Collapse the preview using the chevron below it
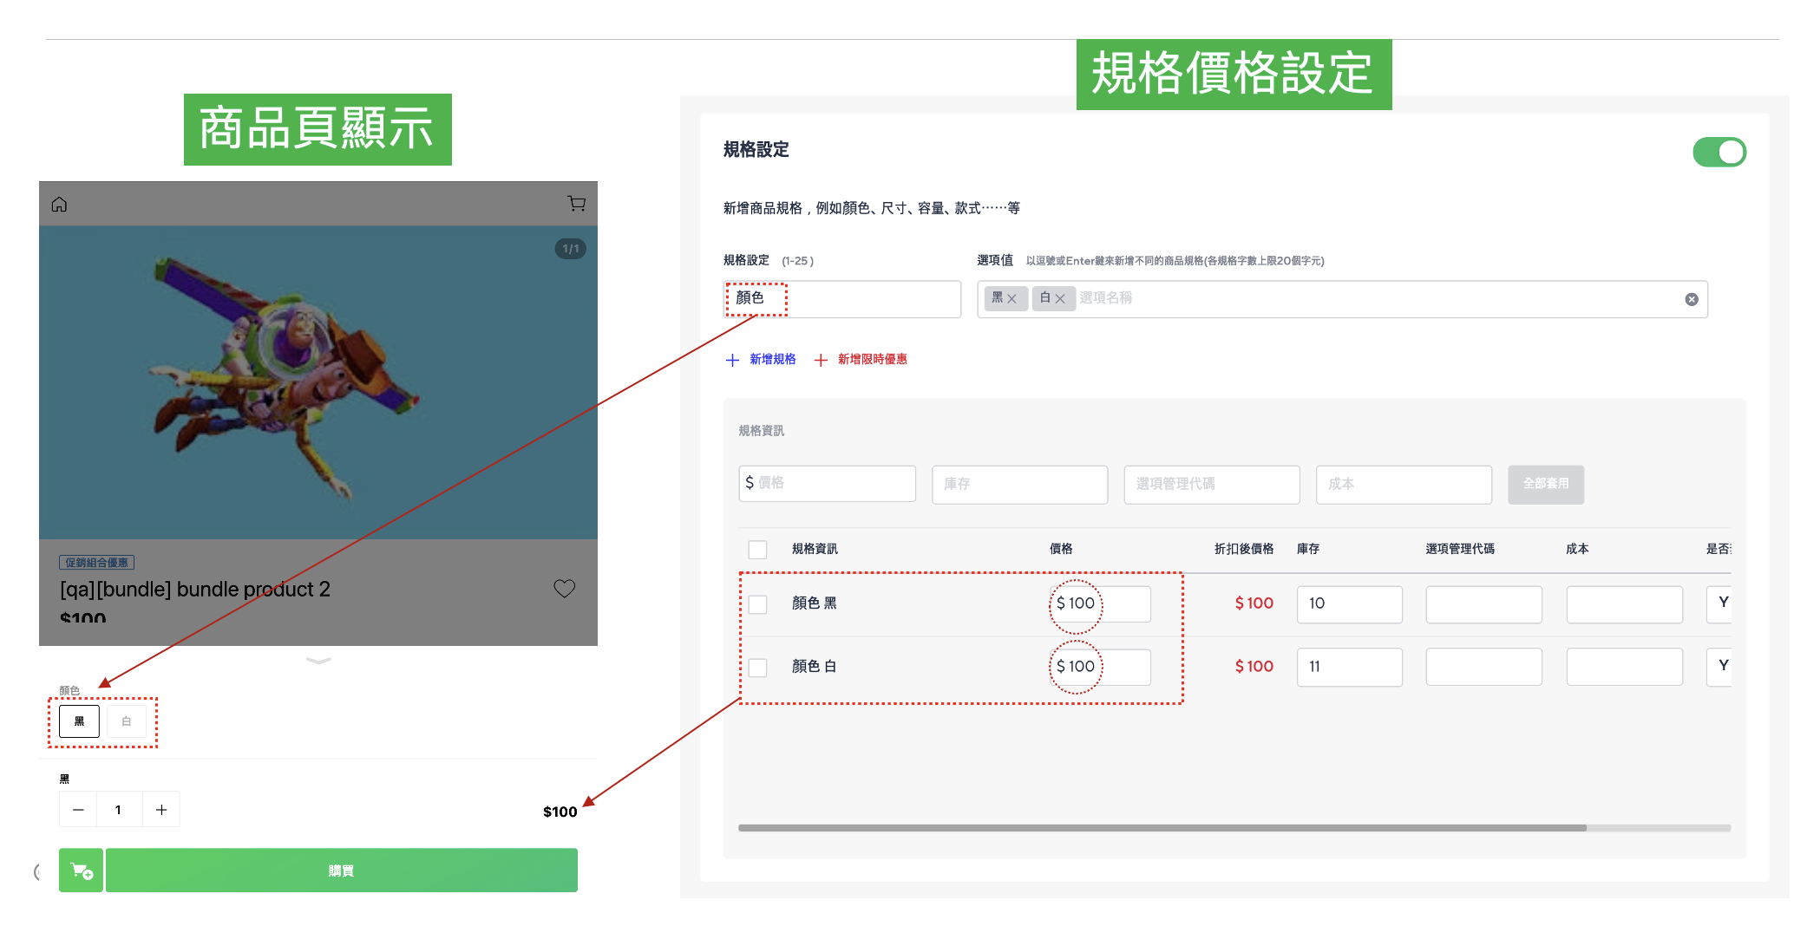The width and height of the screenshot is (1820, 926). pyautogui.click(x=318, y=662)
